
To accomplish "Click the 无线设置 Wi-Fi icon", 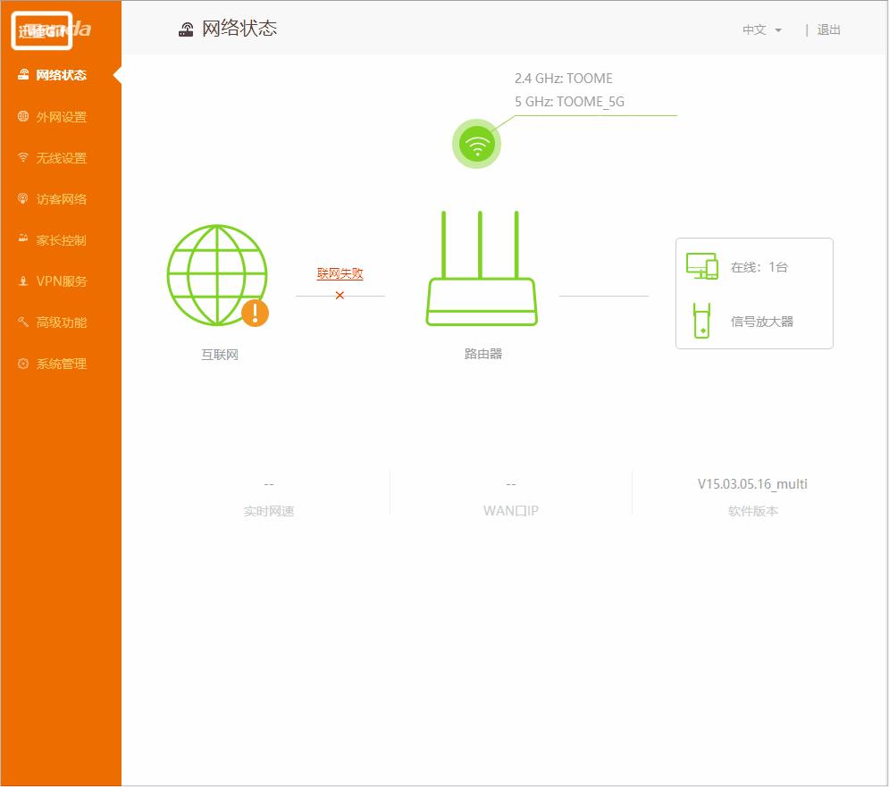I will [24, 157].
